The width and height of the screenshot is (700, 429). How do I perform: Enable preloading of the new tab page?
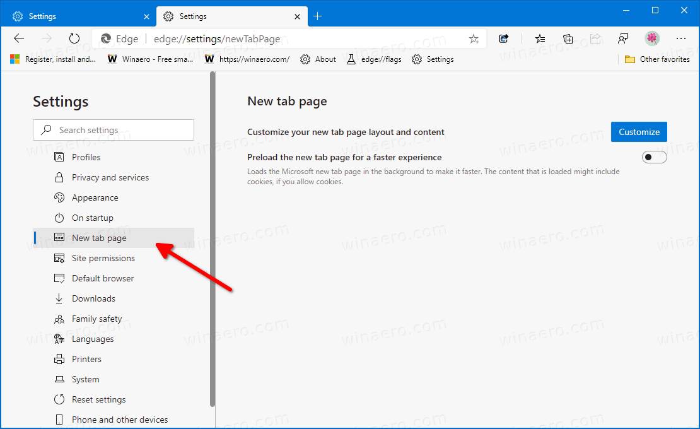tap(654, 157)
